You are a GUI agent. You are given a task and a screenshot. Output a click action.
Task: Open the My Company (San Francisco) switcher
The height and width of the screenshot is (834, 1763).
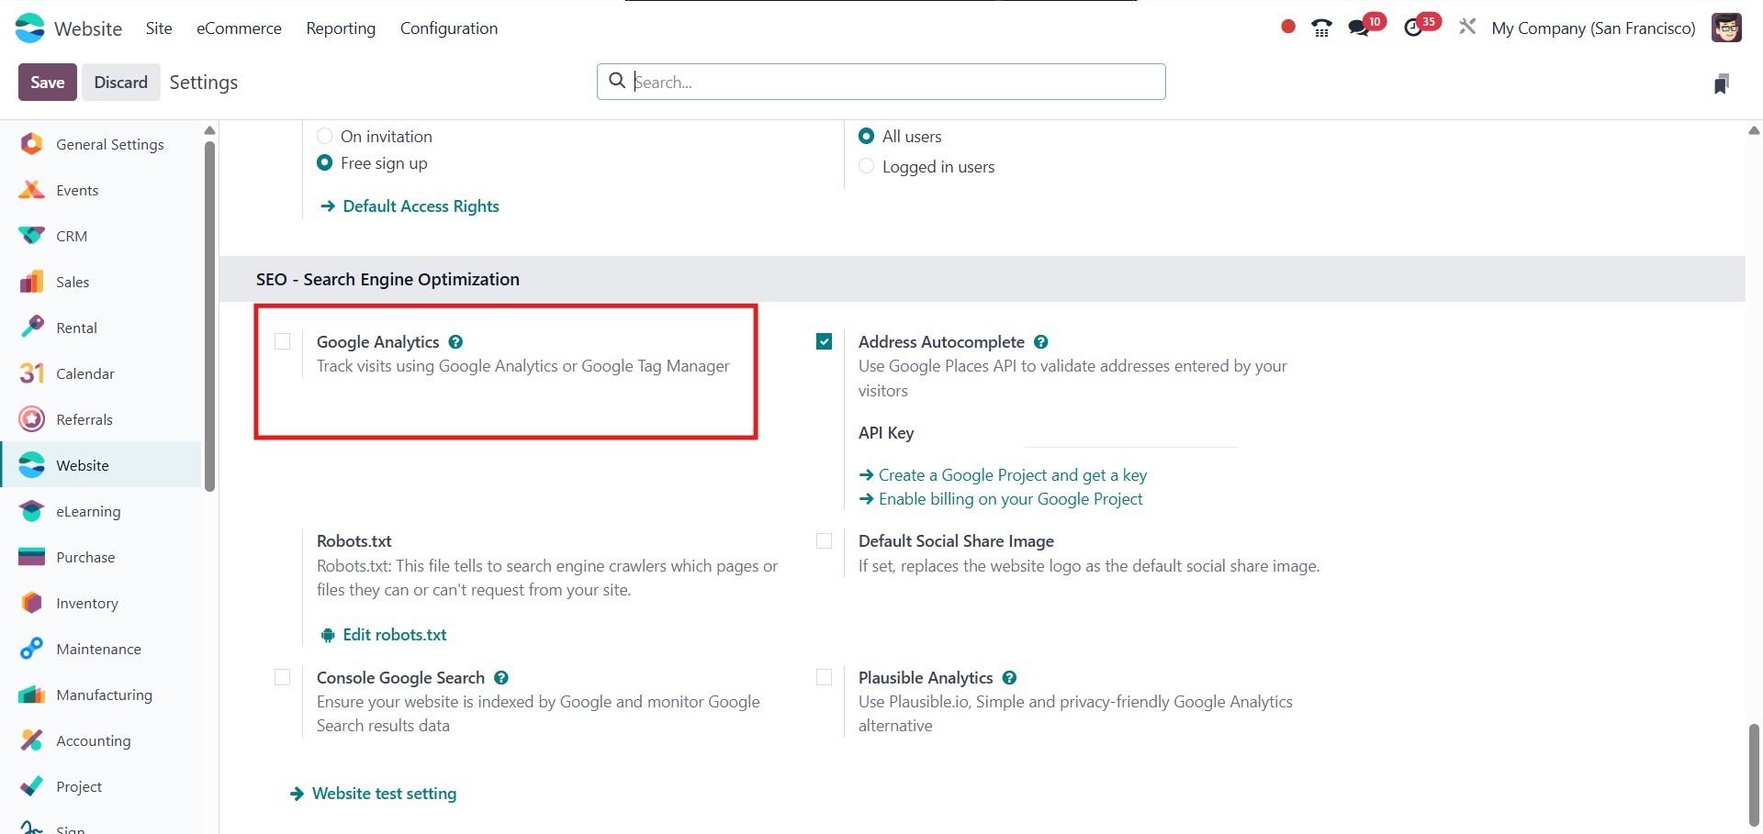pyautogui.click(x=1593, y=28)
